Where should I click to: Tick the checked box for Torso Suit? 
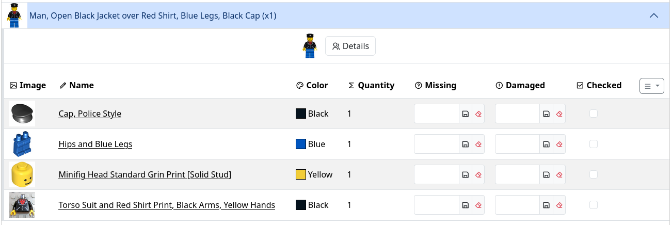coord(594,205)
